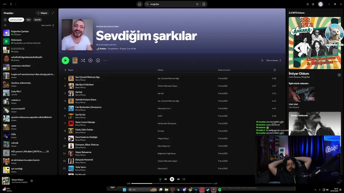Add playlist to library with plus icon
The width and height of the screenshot is (344, 193).
90,61
